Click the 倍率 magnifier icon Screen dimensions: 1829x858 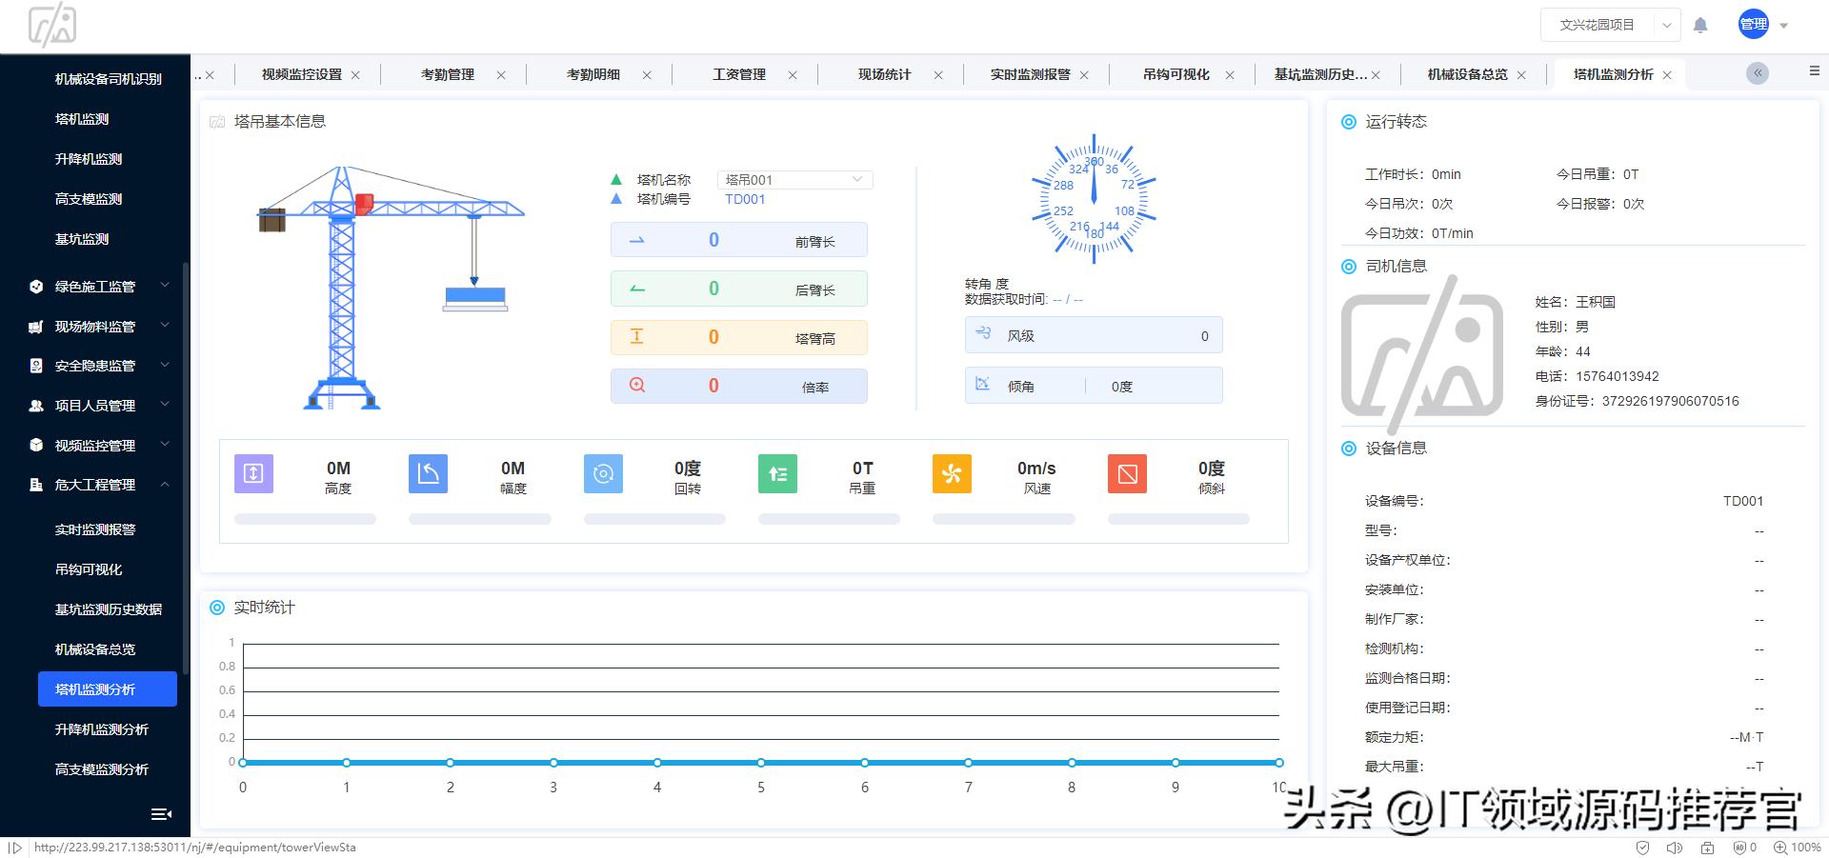[x=637, y=385]
